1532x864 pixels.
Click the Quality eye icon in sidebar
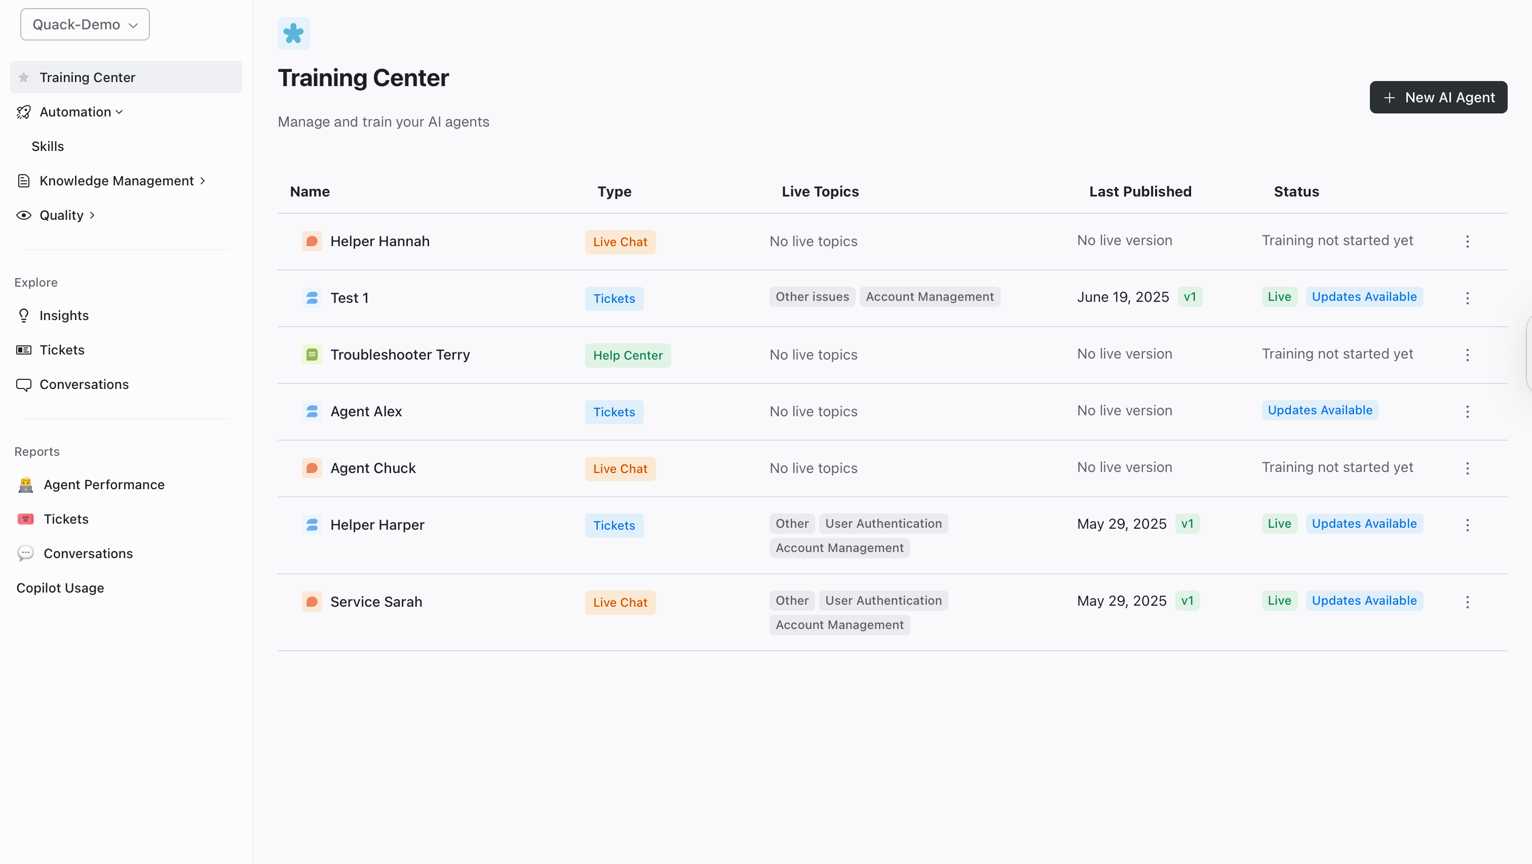(23, 215)
